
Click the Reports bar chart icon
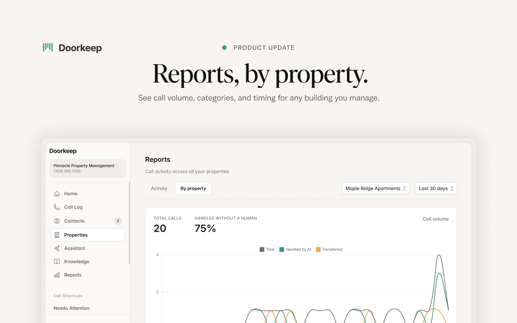[57, 275]
